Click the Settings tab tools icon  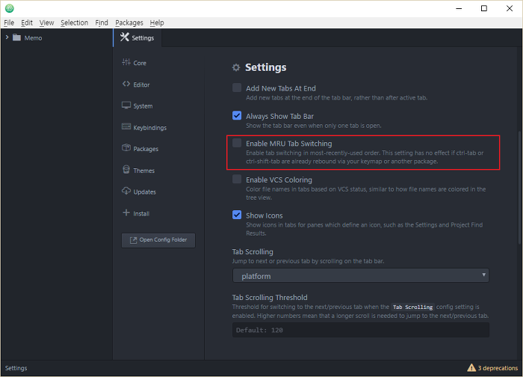[125, 37]
